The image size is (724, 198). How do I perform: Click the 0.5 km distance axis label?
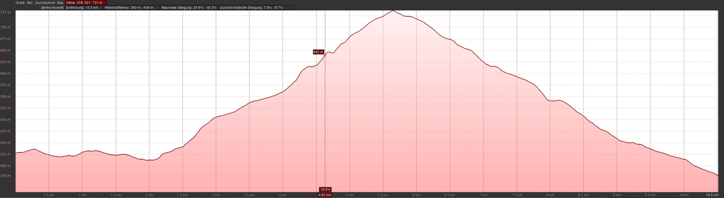[x=48, y=195]
